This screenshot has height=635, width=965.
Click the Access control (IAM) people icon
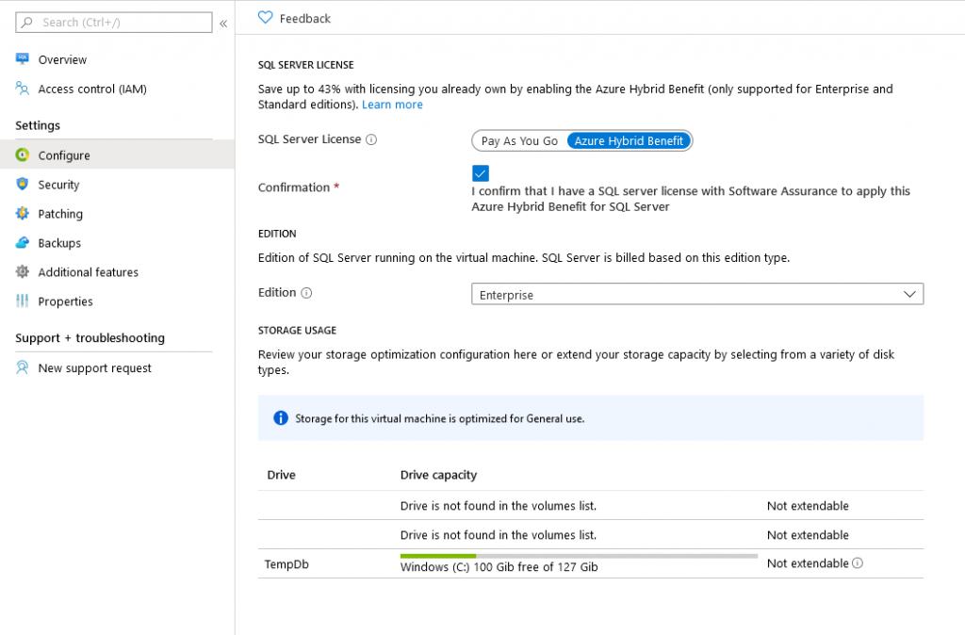[x=23, y=89]
